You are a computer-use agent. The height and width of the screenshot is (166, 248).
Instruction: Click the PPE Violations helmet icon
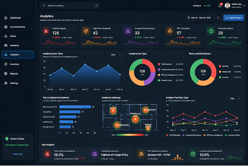(170, 31)
